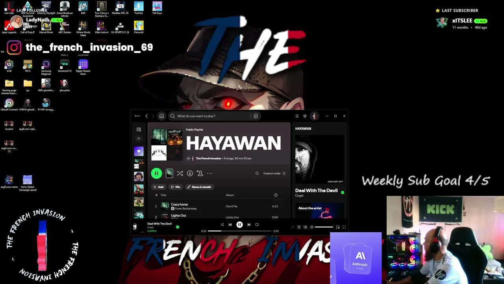Mute the Spotify volume speaker icon
The height and width of the screenshot is (284, 504).
pos(311,227)
